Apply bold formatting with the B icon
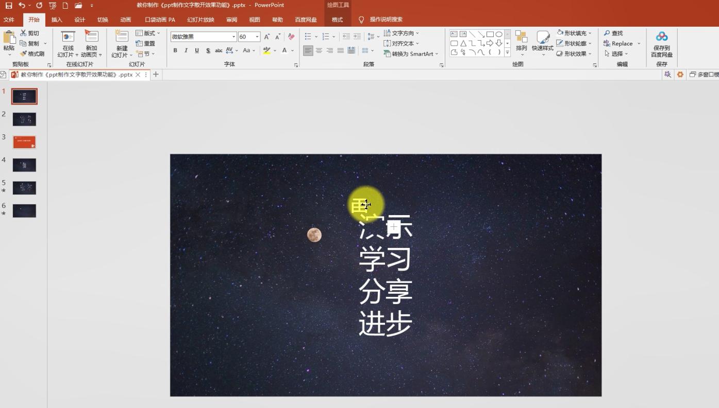The width and height of the screenshot is (719, 408). tap(175, 50)
